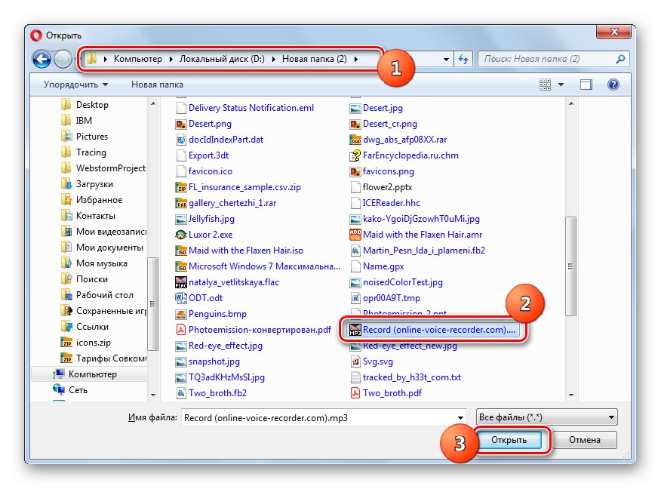Click the gallery_chertezhi_1.rar archive icon
Screen dimensions: 661x489
click(181, 203)
